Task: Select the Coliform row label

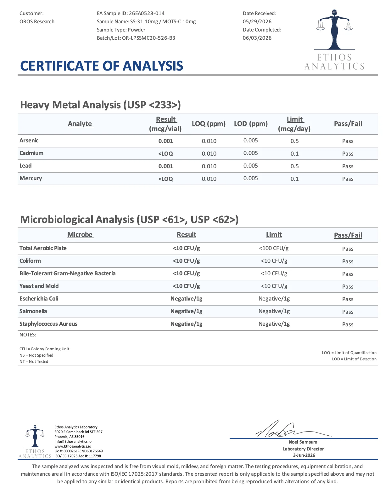Action: [x=30, y=261]
